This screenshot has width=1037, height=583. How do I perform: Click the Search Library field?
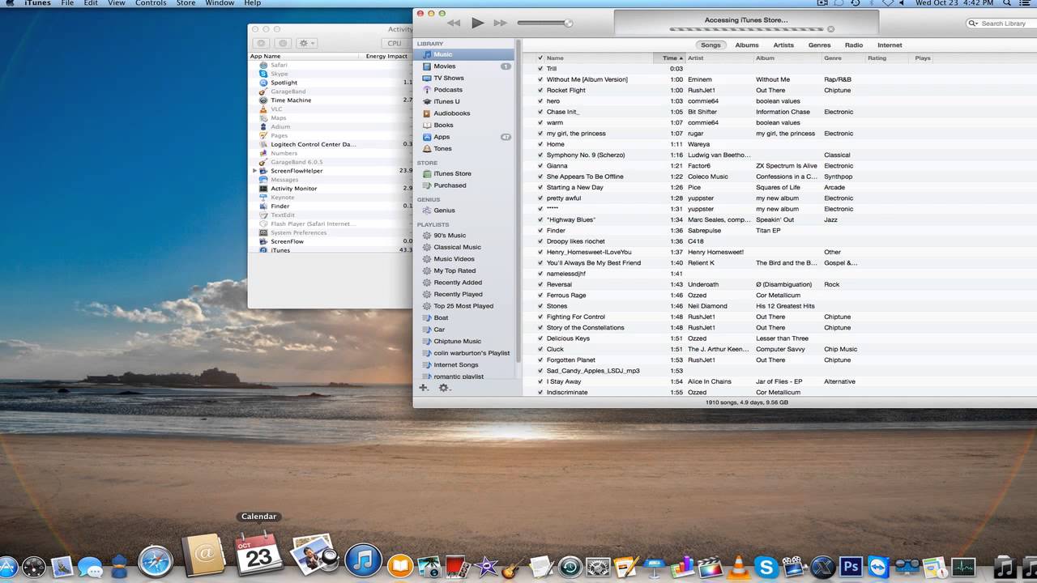pyautogui.click(x=1004, y=23)
